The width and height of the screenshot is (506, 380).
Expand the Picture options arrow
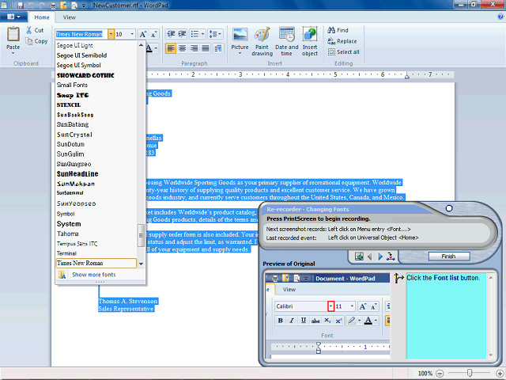point(240,54)
